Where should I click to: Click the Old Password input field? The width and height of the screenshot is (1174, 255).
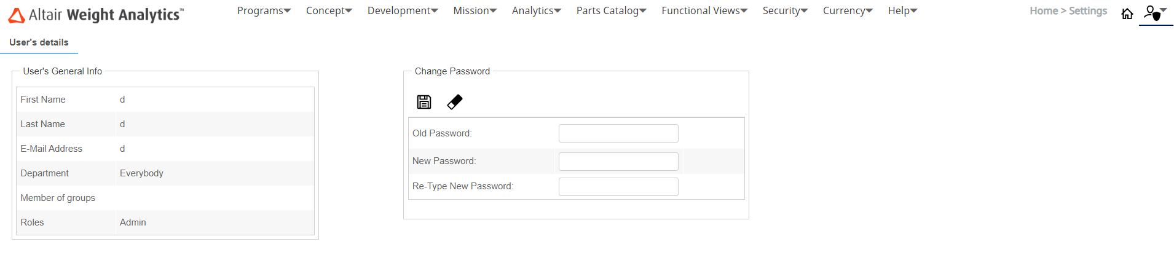(618, 133)
